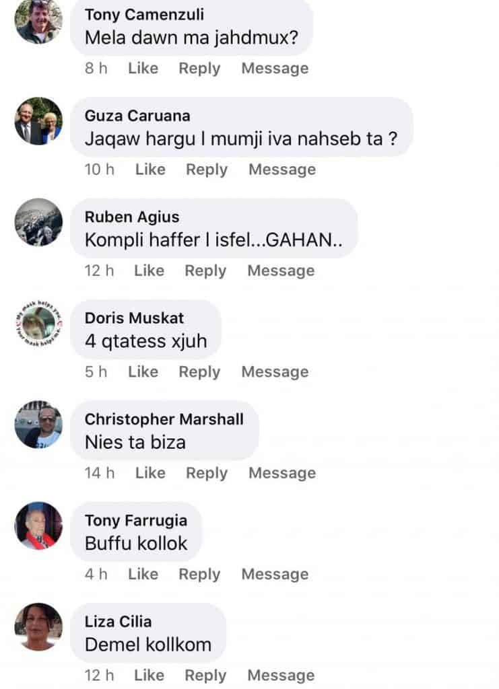Open Liza Cilia's profile picture
The height and width of the screenshot is (689, 499).
pos(38,627)
